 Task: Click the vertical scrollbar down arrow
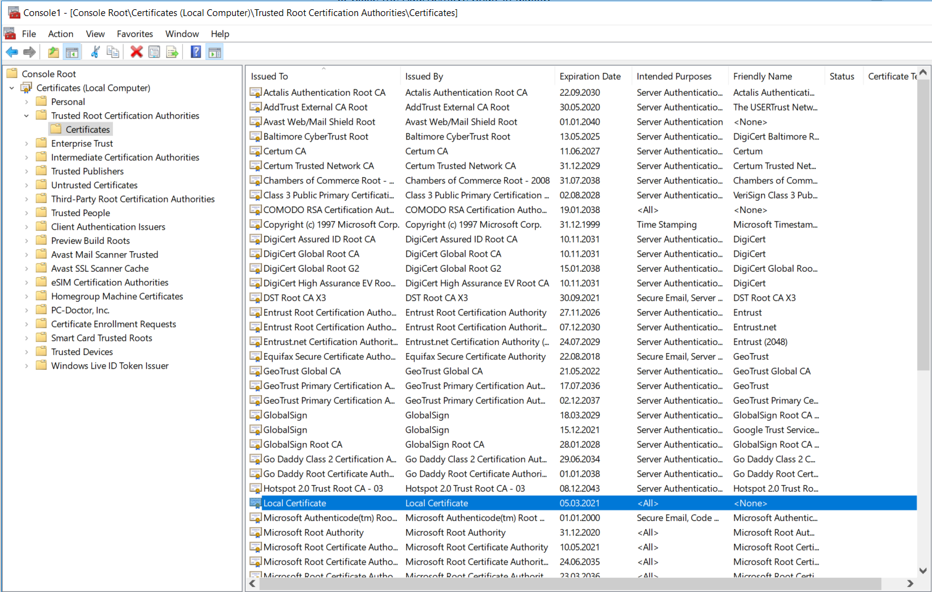(x=923, y=571)
